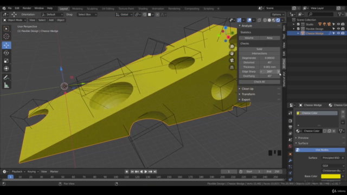Screen dimensions: 347x195
Task: Toggle X-ray display button
Action: tap(259, 20)
